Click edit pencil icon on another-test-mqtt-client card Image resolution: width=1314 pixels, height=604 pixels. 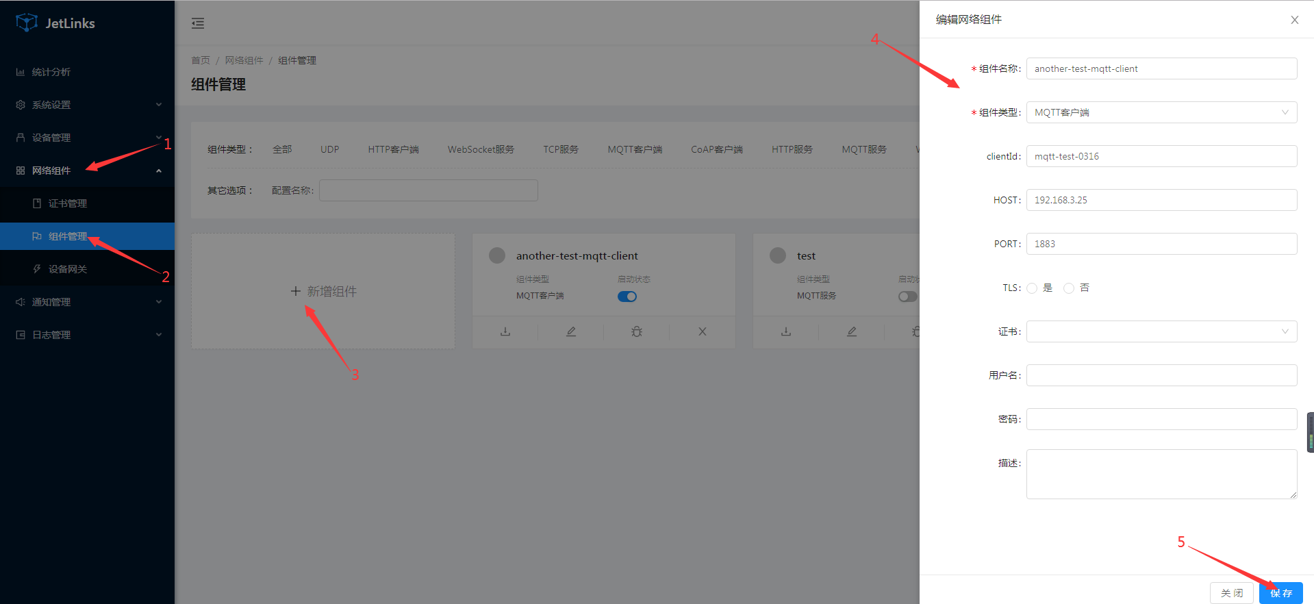[571, 331]
